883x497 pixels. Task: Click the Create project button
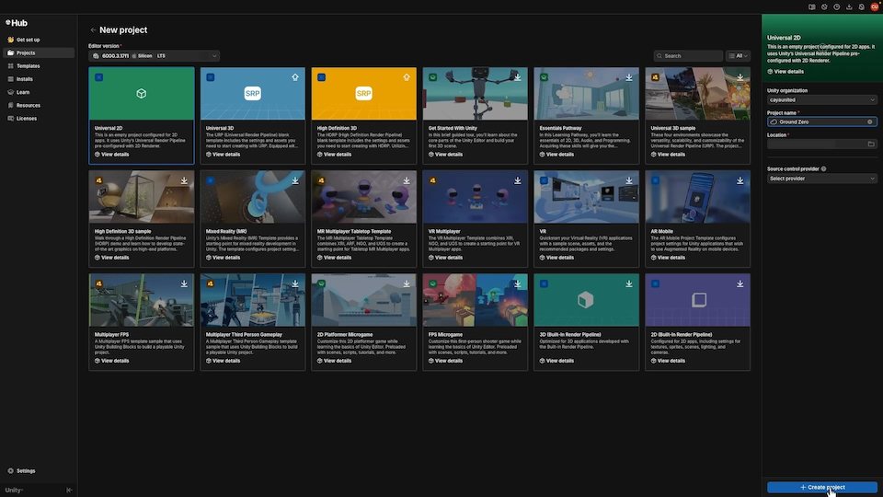(x=822, y=487)
